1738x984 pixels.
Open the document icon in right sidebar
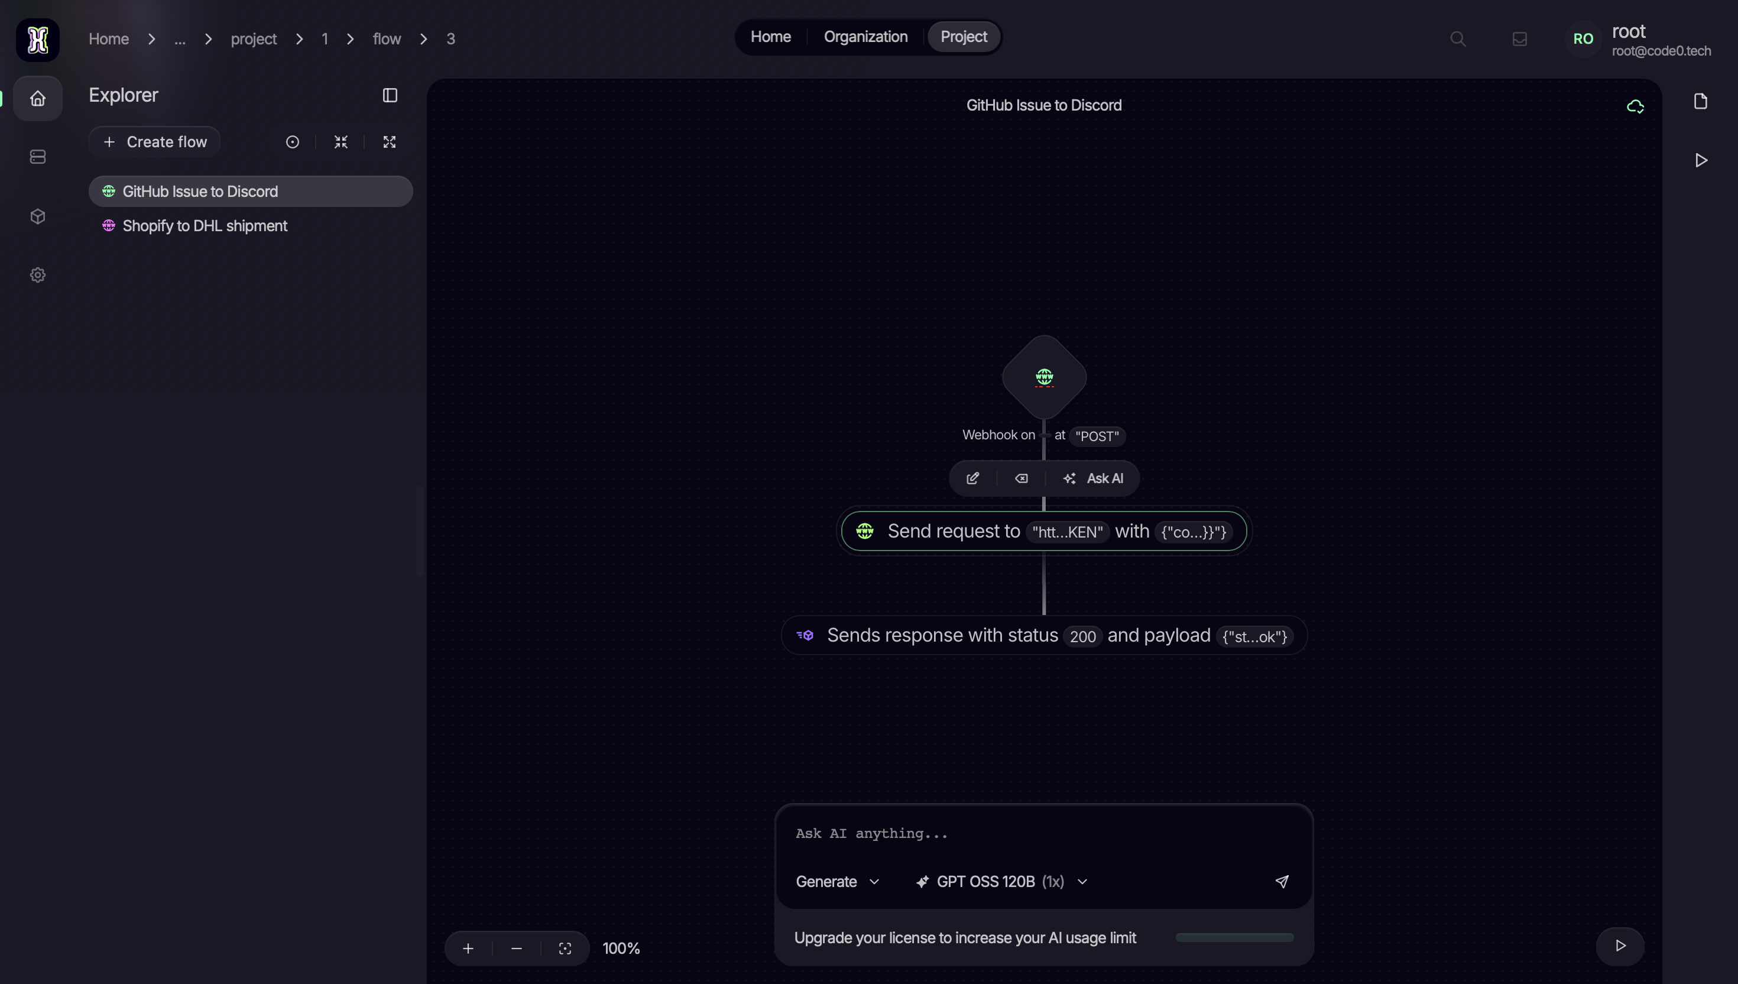(x=1701, y=101)
